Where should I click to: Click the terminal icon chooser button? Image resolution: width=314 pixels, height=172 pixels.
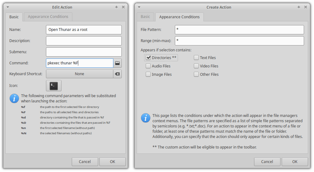(x=53, y=86)
